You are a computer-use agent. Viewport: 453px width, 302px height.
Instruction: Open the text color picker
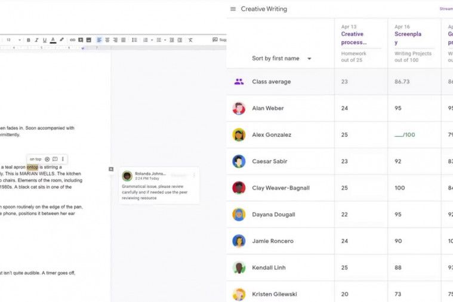pyautogui.click(x=53, y=40)
